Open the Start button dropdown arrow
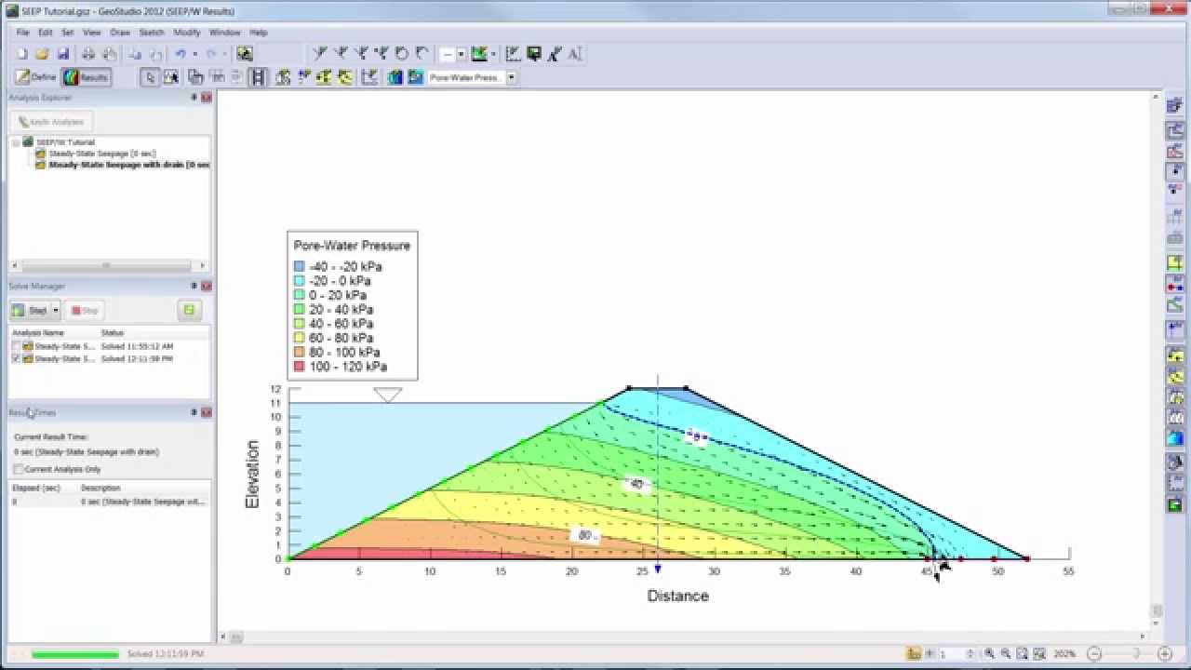This screenshot has height=670, width=1191. (56, 310)
